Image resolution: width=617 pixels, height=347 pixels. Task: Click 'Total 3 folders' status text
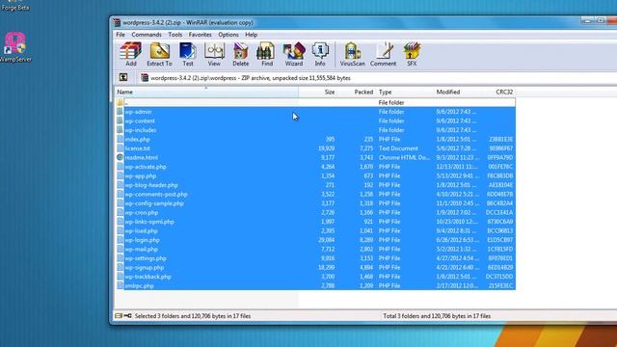(x=437, y=316)
